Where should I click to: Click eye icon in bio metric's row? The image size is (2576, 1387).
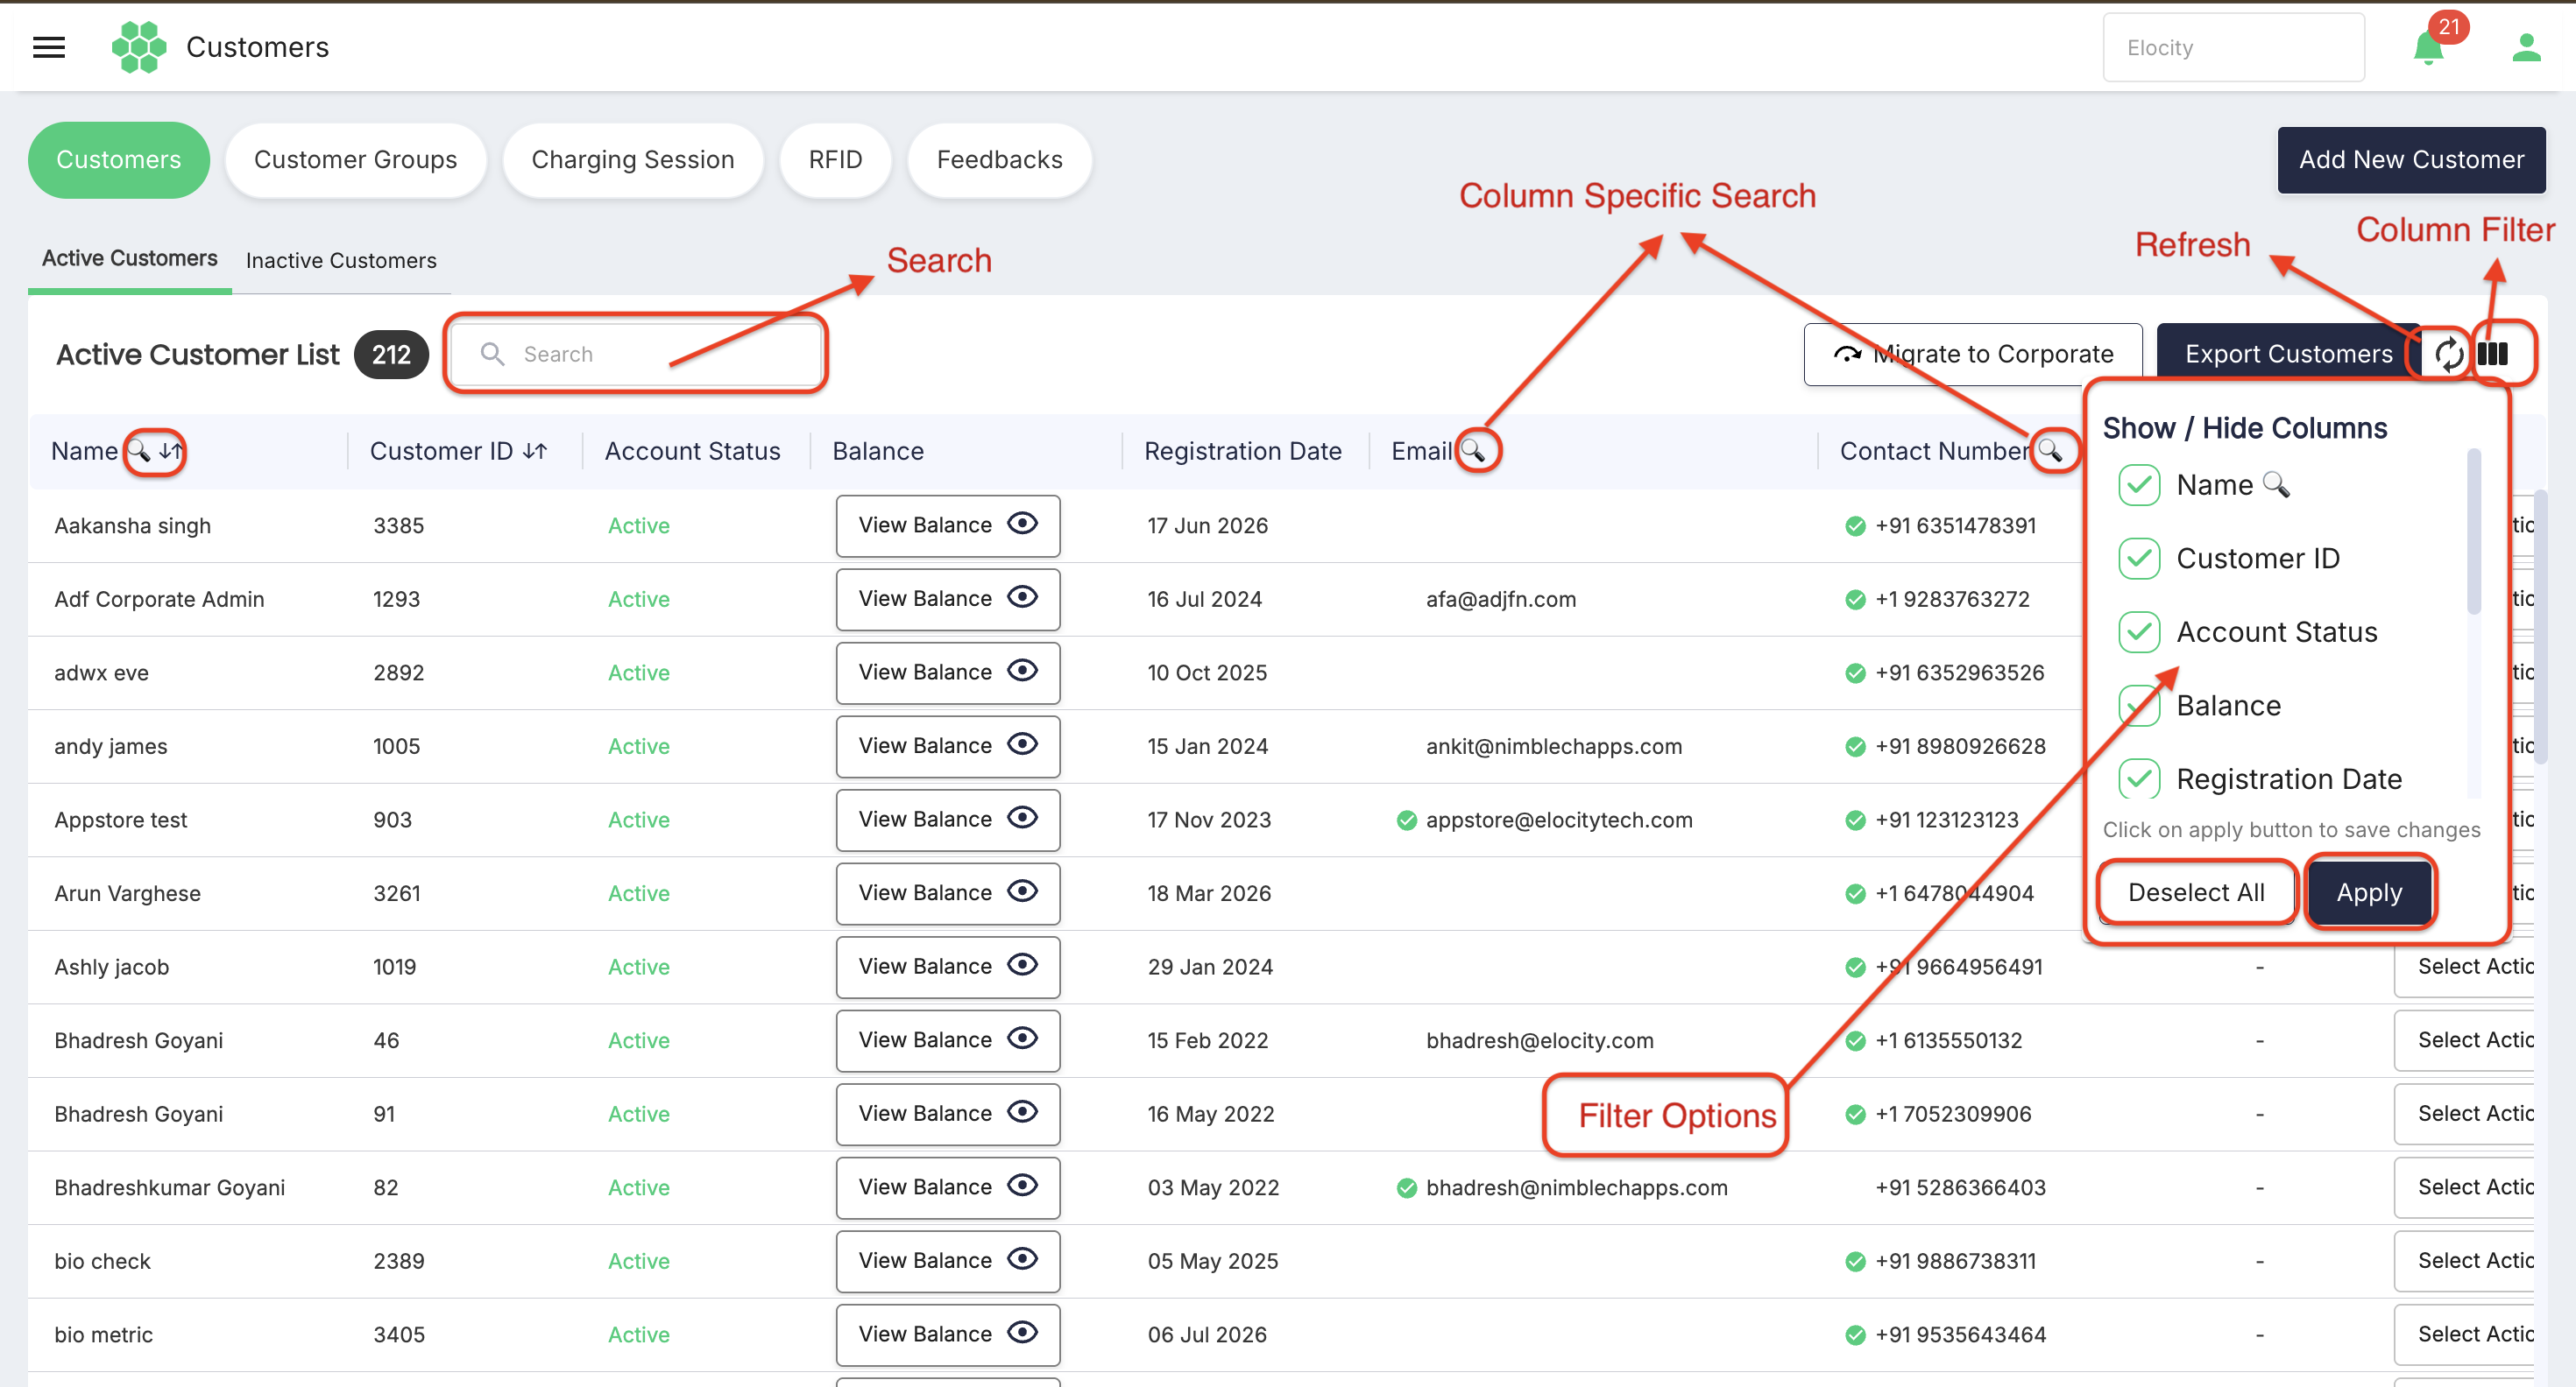1022,1333
